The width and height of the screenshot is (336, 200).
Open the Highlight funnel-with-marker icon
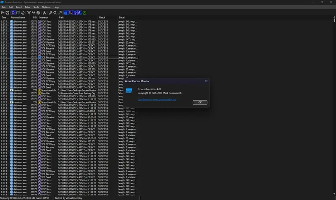(x=34, y=13)
